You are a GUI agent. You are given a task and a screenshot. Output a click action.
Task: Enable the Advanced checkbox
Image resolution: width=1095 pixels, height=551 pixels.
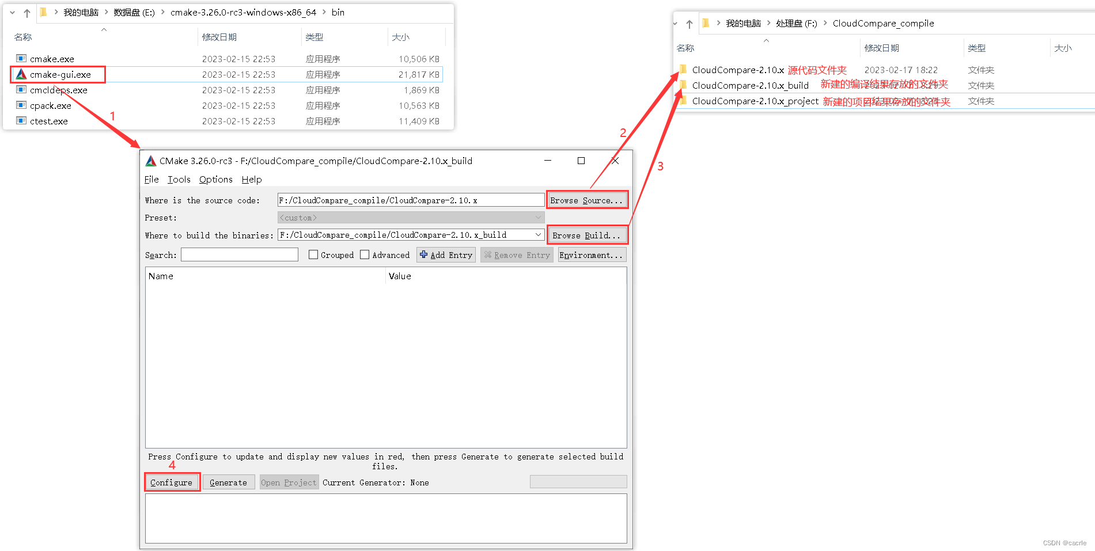(365, 254)
